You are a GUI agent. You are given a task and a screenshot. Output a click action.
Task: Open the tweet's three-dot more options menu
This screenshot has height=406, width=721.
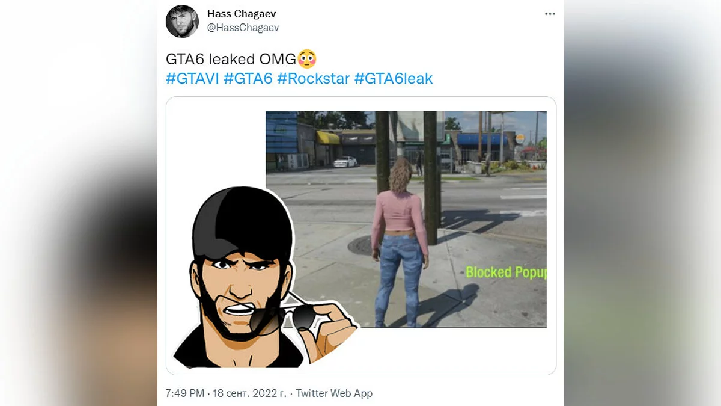550,14
